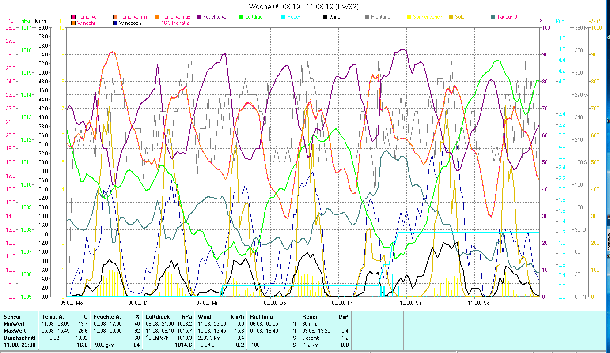Click the current temperature value 16.6
Viewport: 610px width, 353px height.
click(x=82, y=345)
